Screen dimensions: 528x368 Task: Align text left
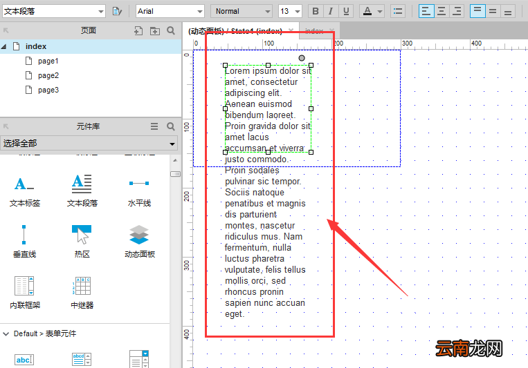(426, 11)
